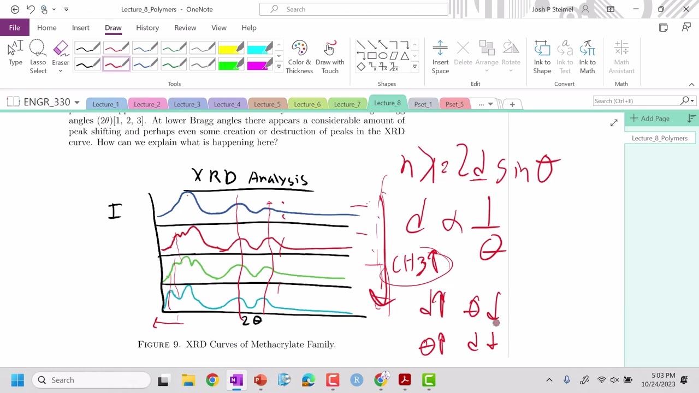The image size is (699, 393).
Task: Expand the page to full view
Action: (x=614, y=123)
